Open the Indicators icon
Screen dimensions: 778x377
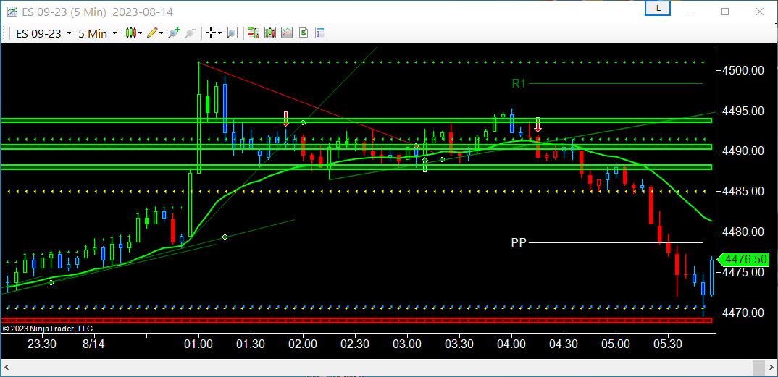(x=287, y=33)
